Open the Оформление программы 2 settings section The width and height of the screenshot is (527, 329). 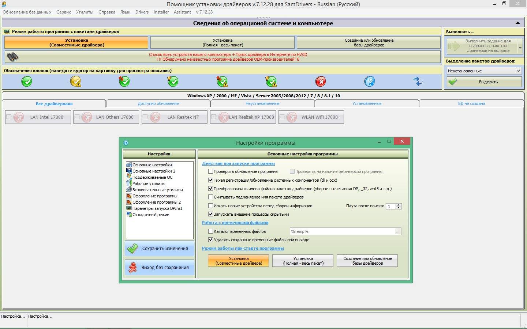click(157, 202)
